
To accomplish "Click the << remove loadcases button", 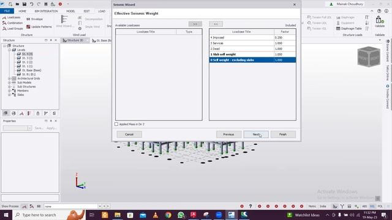I will pos(216,24).
